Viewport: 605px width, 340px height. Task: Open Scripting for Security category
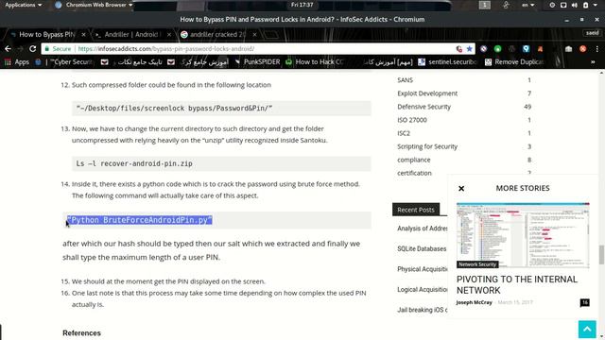427,146
